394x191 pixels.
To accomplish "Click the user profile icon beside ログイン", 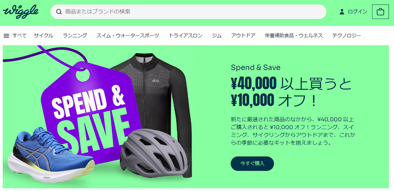I will tap(342, 12).
